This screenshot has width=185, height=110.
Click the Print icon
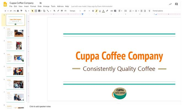pos(18,11)
